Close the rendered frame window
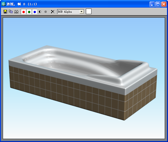 coord(164,4)
